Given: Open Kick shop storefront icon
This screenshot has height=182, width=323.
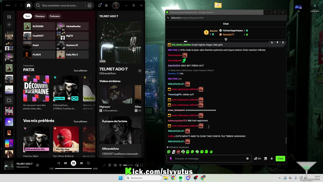Looking at the screenshot, I should coord(265,159).
